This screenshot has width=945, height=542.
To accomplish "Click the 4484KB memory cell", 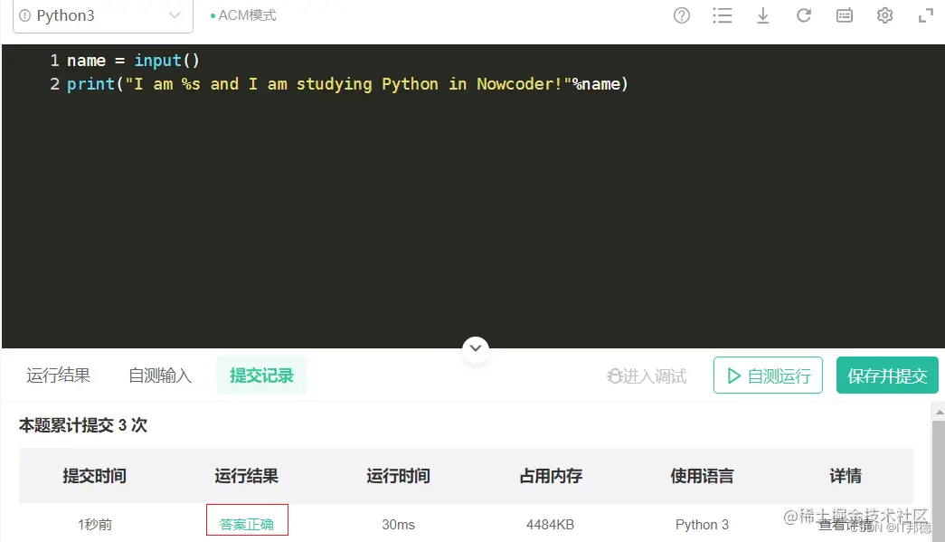I will (x=550, y=525).
